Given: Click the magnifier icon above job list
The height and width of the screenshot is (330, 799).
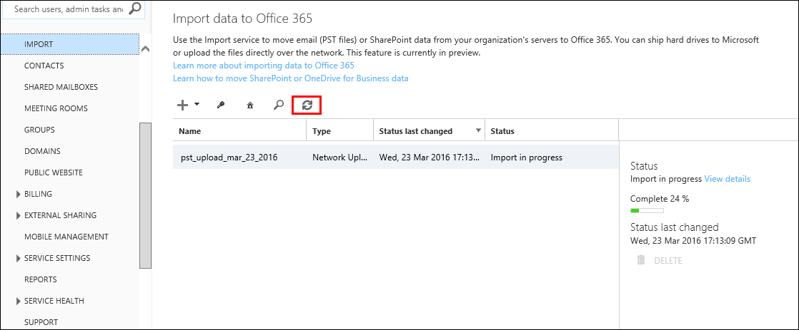Looking at the screenshot, I should pos(278,105).
